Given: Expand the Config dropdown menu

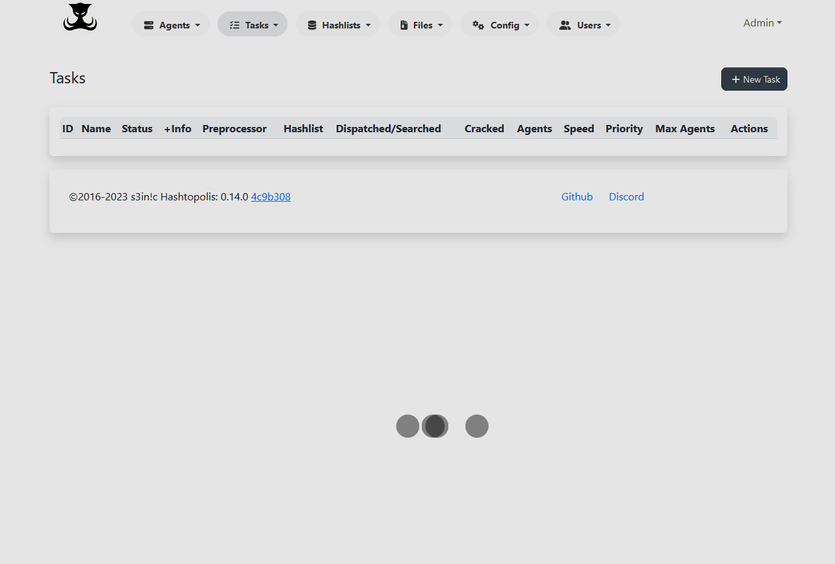Looking at the screenshot, I should (x=499, y=24).
